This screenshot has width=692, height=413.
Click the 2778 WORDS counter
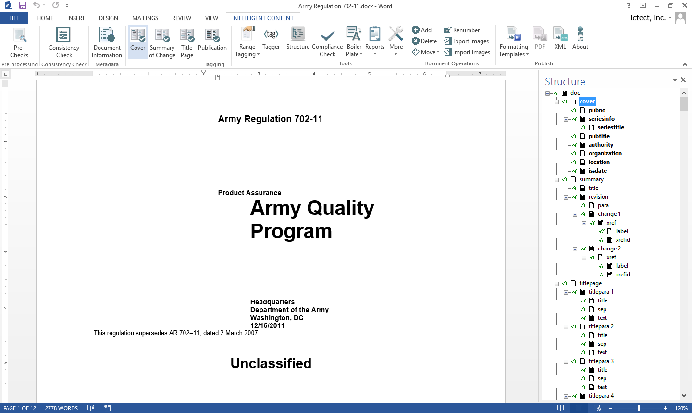tap(62, 408)
